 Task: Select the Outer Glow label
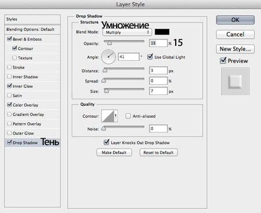23,133
